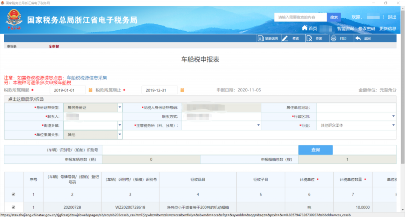This screenshot has width=405, height=217.
Task: Click the 申报日期 2020-11-05 text
Action: 238,90
